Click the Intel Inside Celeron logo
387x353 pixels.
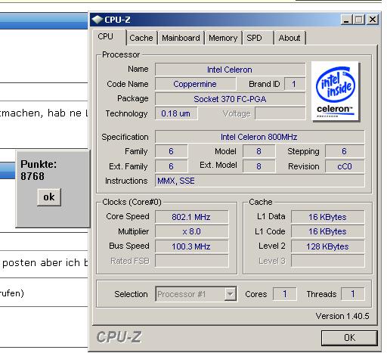pyautogui.click(x=336, y=91)
